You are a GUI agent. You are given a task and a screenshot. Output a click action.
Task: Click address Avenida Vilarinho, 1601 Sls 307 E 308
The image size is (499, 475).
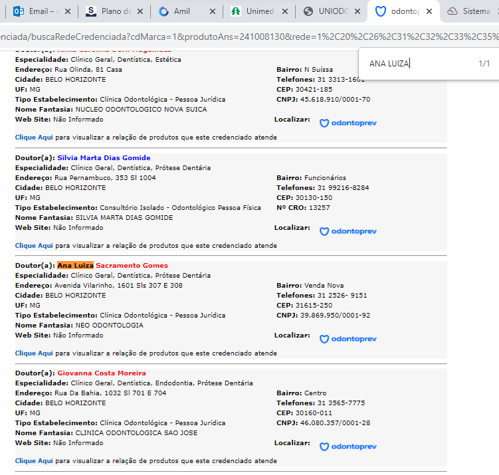(x=118, y=286)
